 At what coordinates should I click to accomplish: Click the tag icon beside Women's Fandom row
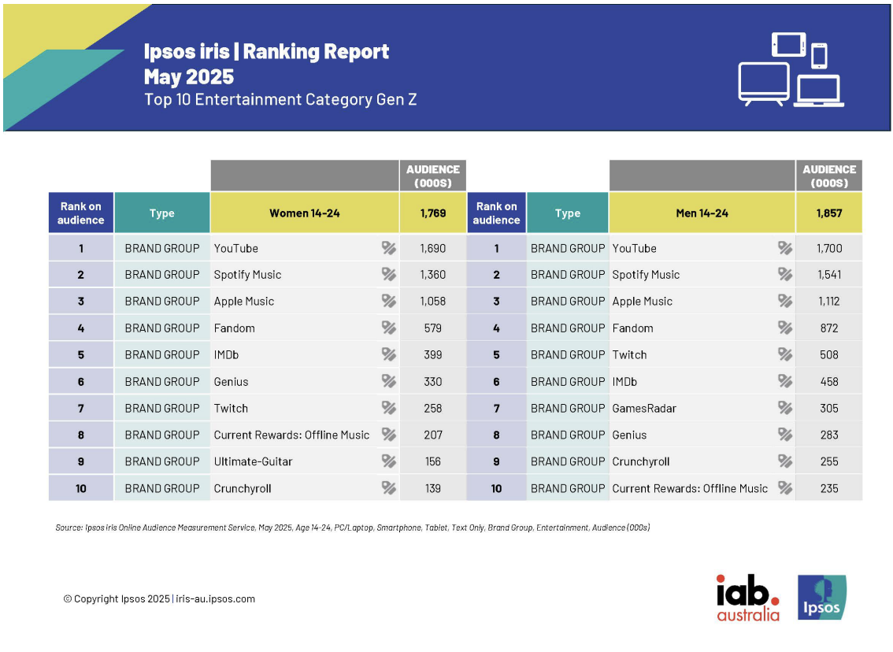coord(389,328)
